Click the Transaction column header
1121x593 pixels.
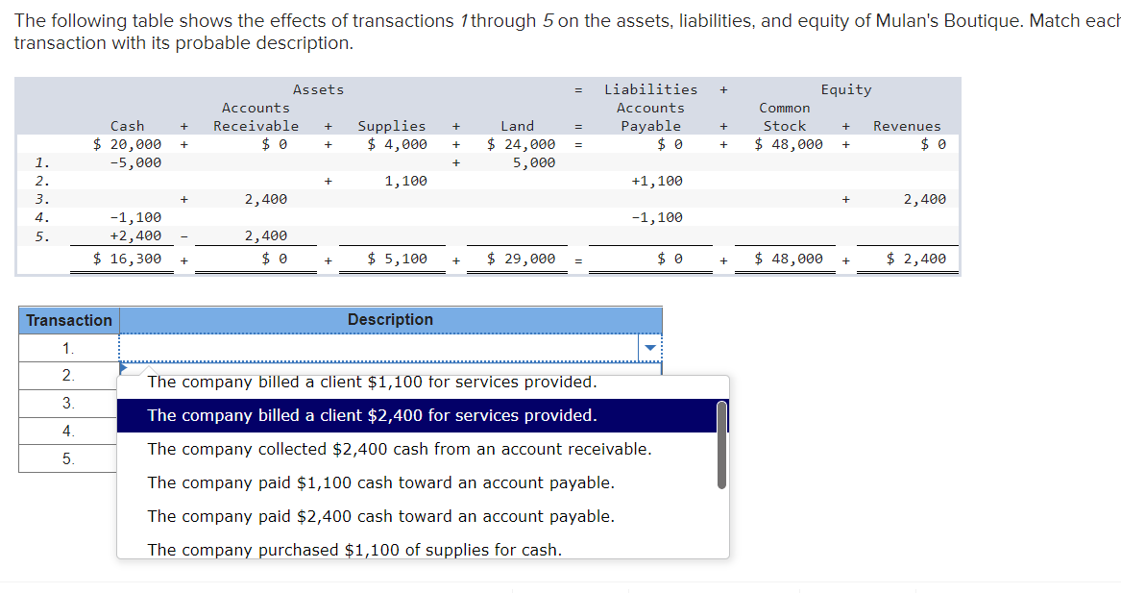coord(67,320)
